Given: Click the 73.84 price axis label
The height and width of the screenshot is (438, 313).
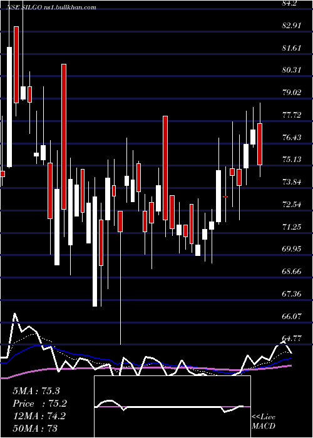Looking at the screenshot, I should click(292, 182).
